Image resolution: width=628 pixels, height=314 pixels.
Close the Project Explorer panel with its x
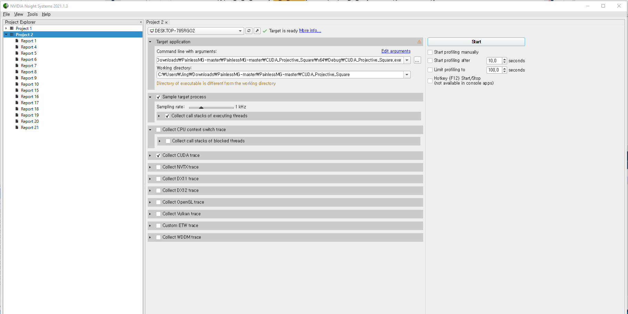point(141,22)
